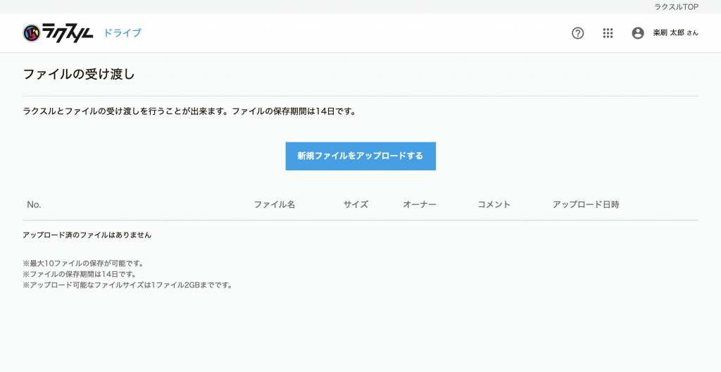
Task: Click the ファイル名 column header
Action: (274, 204)
